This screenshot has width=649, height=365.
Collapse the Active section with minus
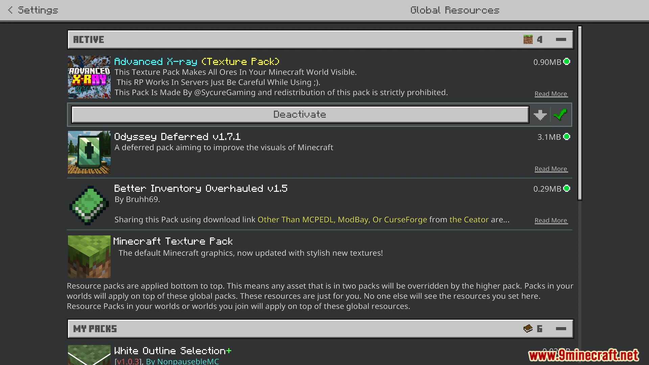[561, 40]
